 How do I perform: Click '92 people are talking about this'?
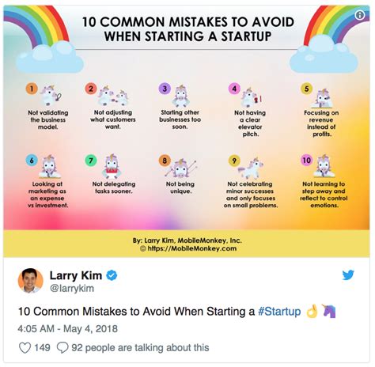[x=140, y=347]
